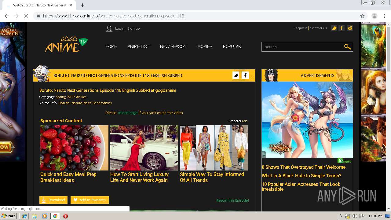Click the network tray icon
Viewport: 391px width, 220px height.
pos(347,216)
